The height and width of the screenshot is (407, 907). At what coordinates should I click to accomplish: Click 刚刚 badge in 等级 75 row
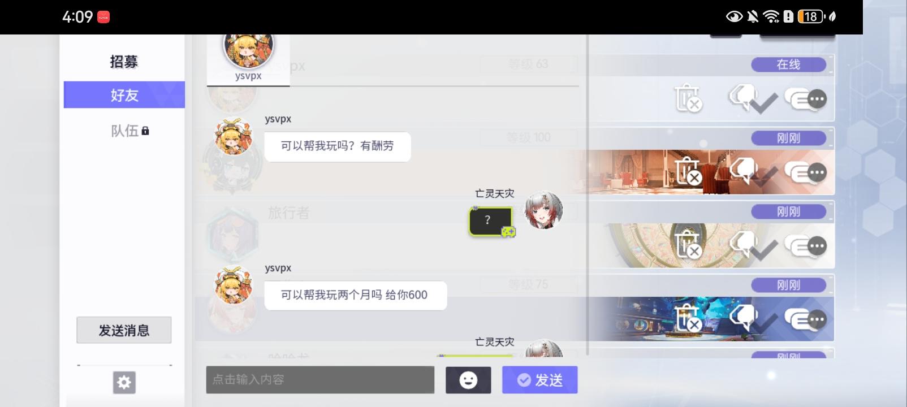[x=788, y=285]
